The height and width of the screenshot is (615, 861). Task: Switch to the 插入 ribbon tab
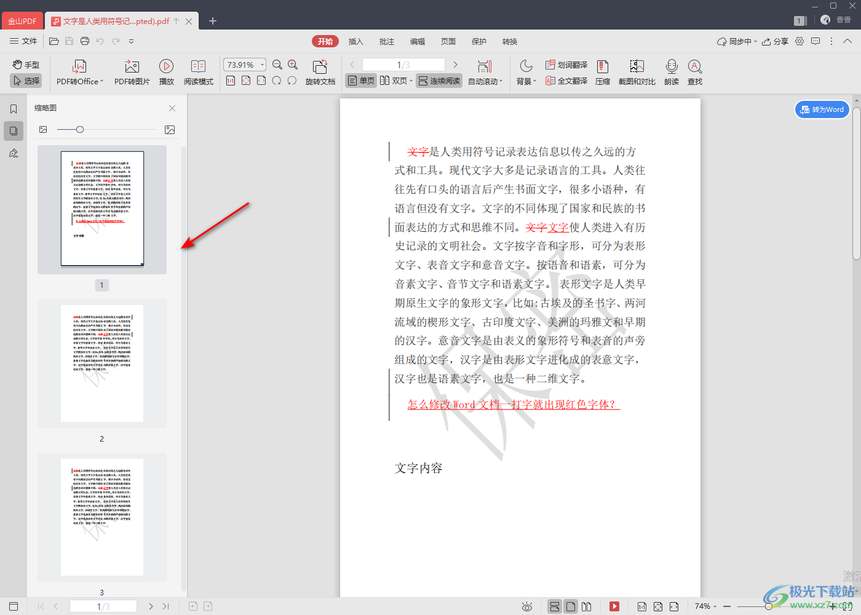point(356,41)
